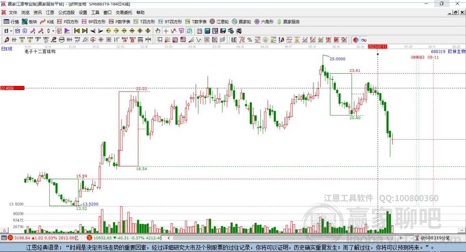
Task: Click the 老子十二宫结构 chart label
Action: coord(40,52)
